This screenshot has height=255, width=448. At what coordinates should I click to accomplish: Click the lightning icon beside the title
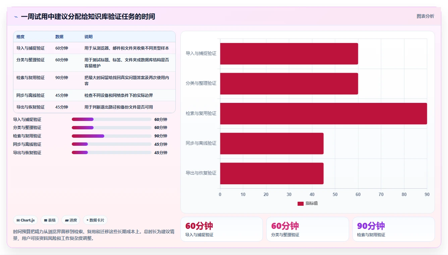(x=16, y=17)
